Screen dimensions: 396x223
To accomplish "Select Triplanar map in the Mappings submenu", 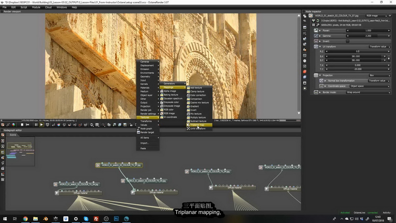I will coord(199,125).
